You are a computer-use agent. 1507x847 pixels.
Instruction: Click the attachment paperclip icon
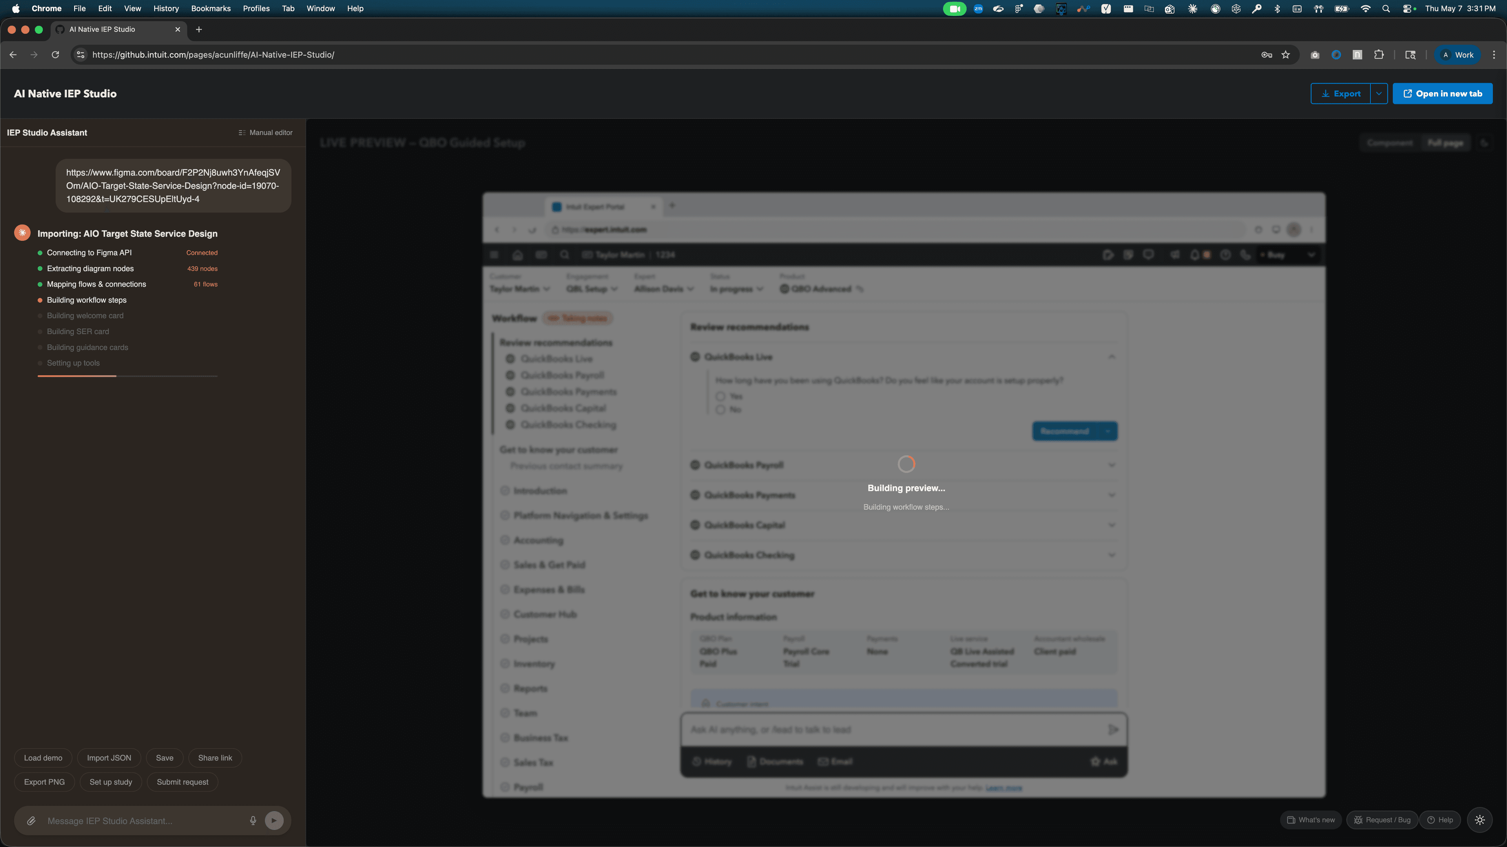click(31, 821)
